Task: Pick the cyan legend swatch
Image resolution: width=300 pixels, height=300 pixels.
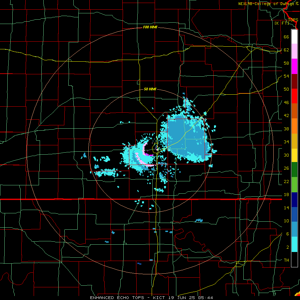Action: [x=294, y=244]
